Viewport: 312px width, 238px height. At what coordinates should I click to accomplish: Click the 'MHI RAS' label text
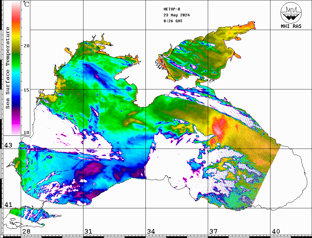[291, 26]
